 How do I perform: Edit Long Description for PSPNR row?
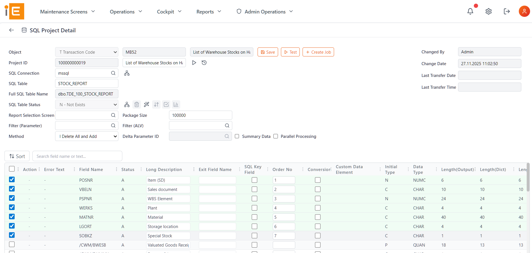pos(168,199)
